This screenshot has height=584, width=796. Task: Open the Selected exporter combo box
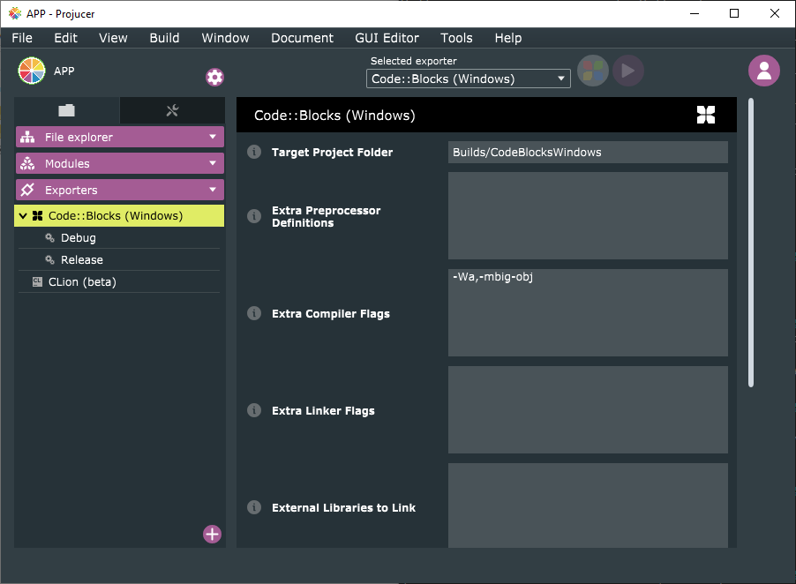click(x=468, y=79)
